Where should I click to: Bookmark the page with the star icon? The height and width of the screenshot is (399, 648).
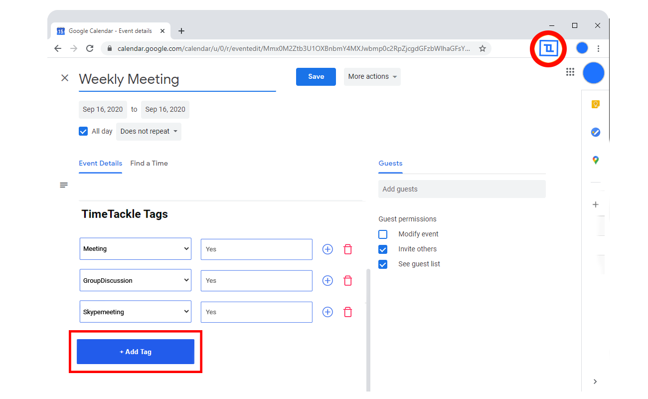click(x=482, y=48)
